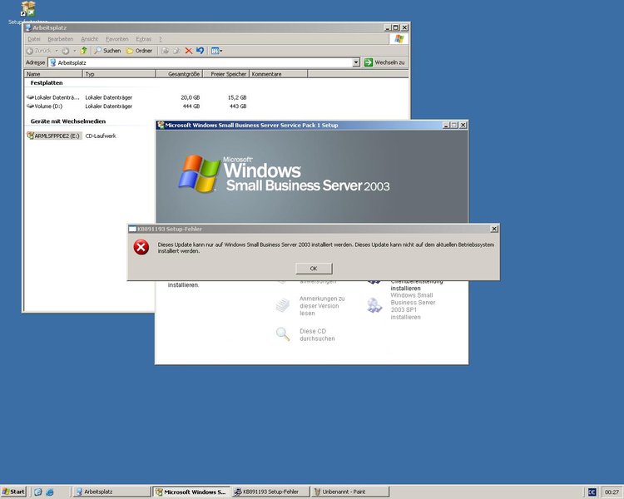Minimize the Arbeitsplatz window

[388, 27]
